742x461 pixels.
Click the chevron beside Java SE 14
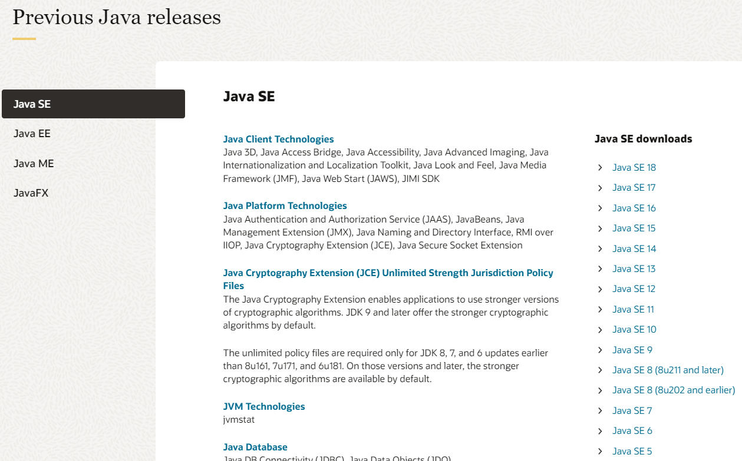(x=600, y=249)
